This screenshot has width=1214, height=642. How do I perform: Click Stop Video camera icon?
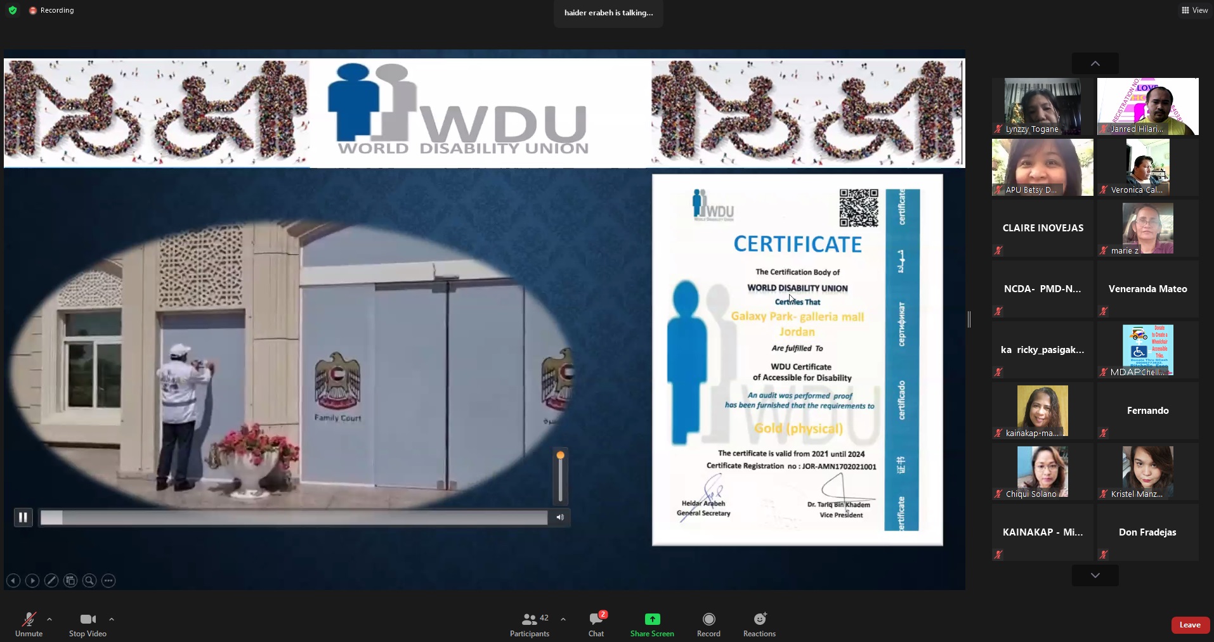coord(88,619)
